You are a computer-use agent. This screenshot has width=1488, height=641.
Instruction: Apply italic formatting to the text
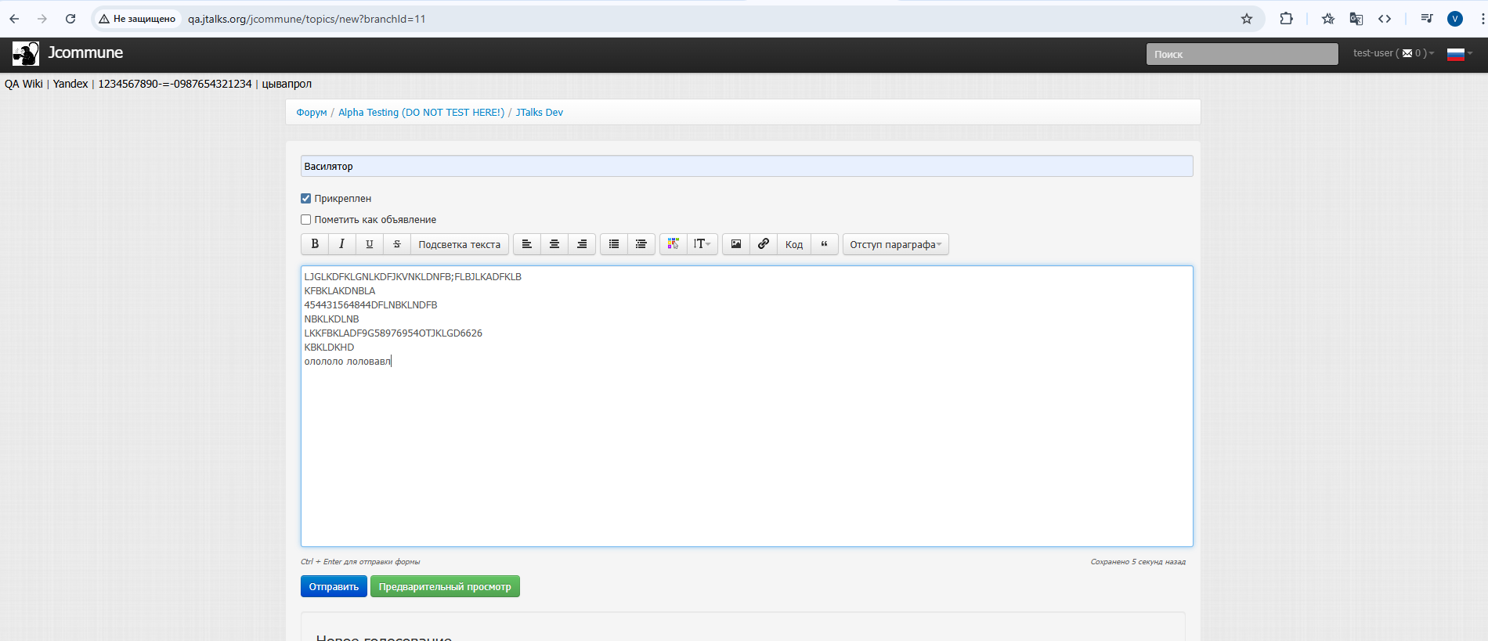coord(341,244)
